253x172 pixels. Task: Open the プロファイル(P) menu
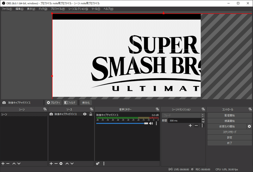pos(58,9)
